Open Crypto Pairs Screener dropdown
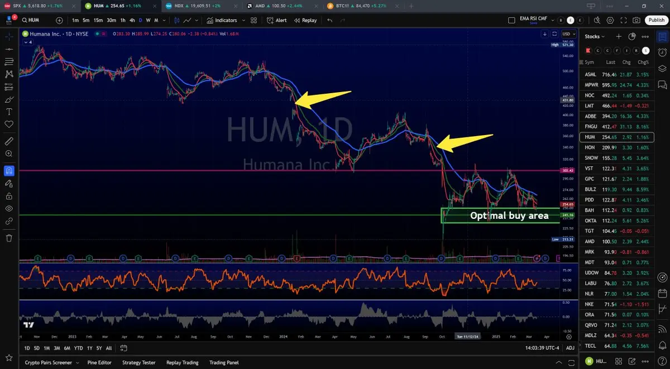 coord(52,362)
